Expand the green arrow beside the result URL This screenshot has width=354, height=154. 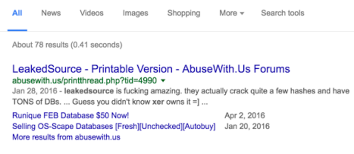(x=163, y=80)
